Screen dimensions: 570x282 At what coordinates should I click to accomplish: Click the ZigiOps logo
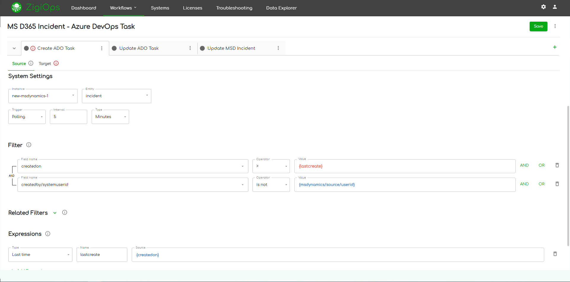point(35,7)
